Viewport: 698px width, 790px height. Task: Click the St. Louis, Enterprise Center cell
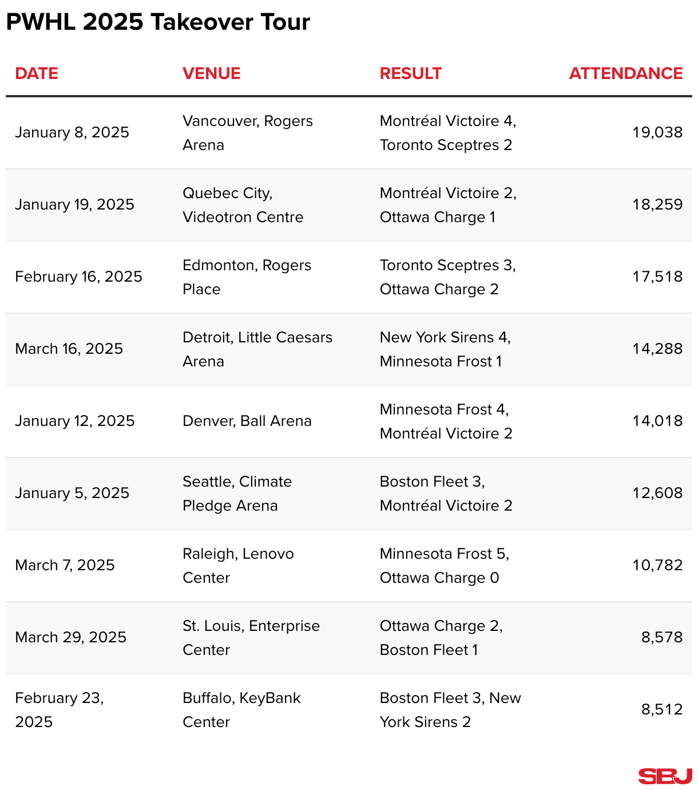tap(251, 638)
